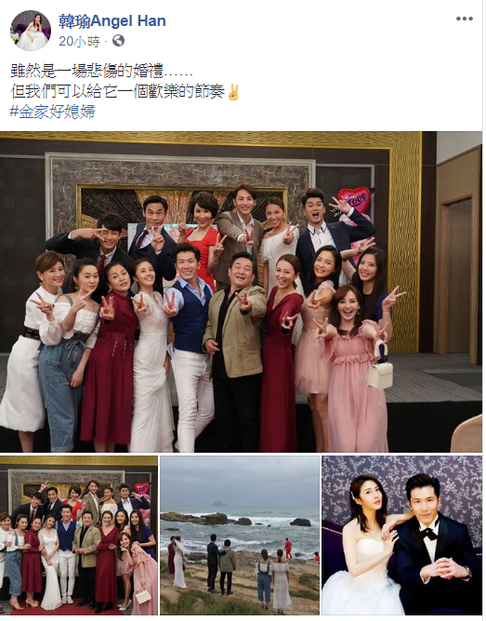
Task: Click the victory hand emoji in post
Action: pos(233,92)
